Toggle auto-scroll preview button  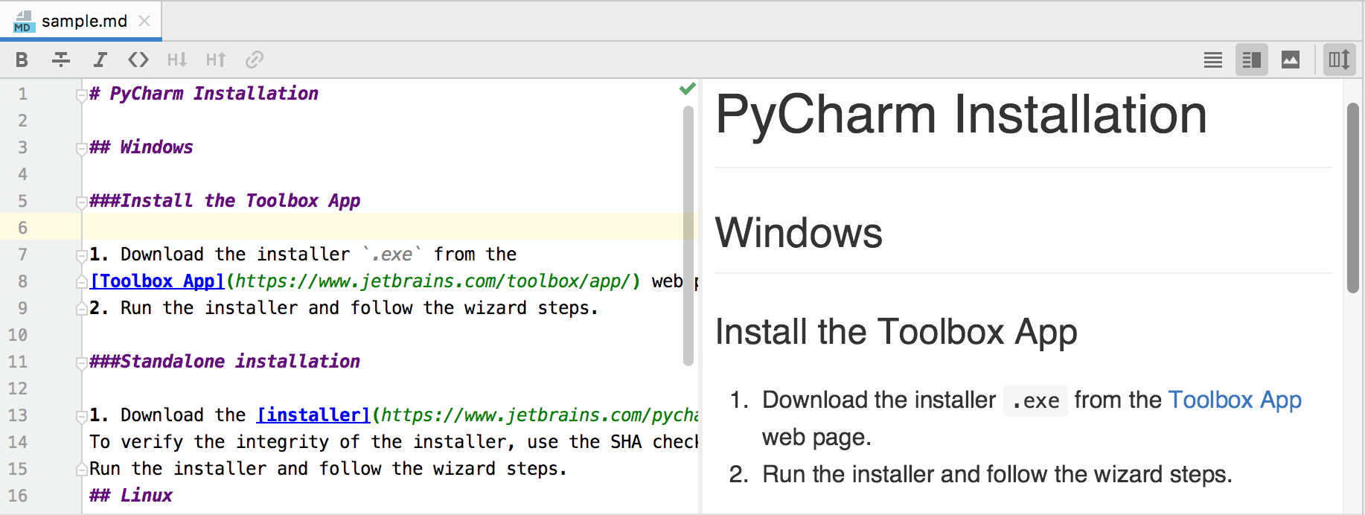pos(1339,60)
